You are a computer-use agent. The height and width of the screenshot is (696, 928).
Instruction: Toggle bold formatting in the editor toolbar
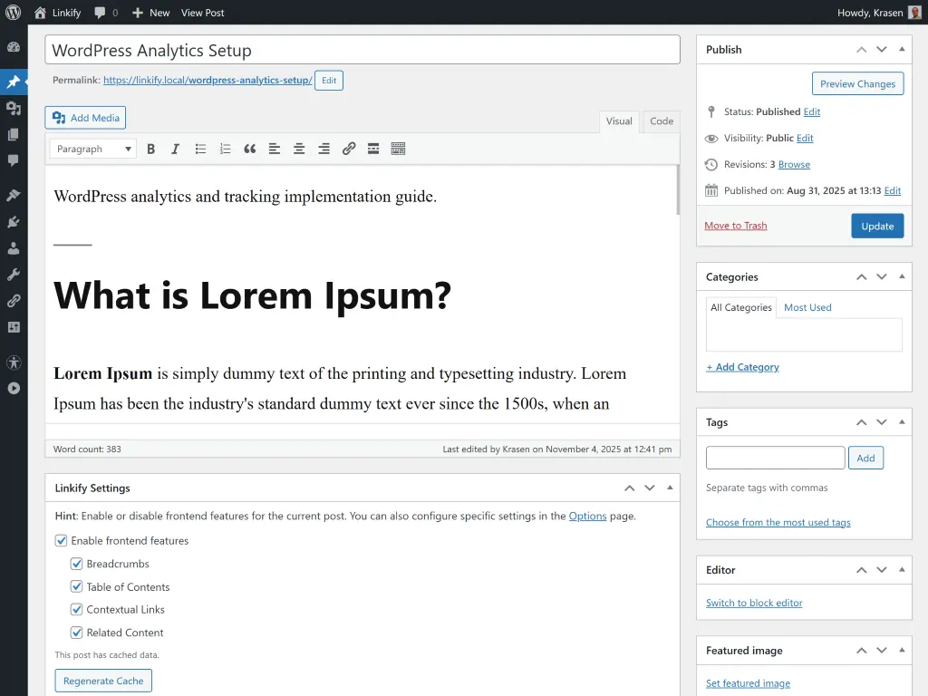pyautogui.click(x=151, y=149)
